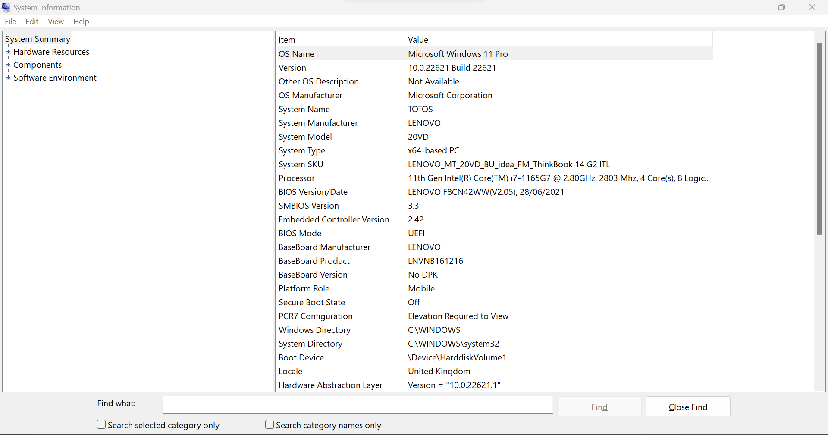Open the File menu

click(10, 22)
